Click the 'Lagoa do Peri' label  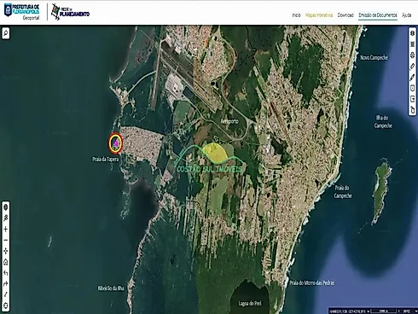coord(250,304)
